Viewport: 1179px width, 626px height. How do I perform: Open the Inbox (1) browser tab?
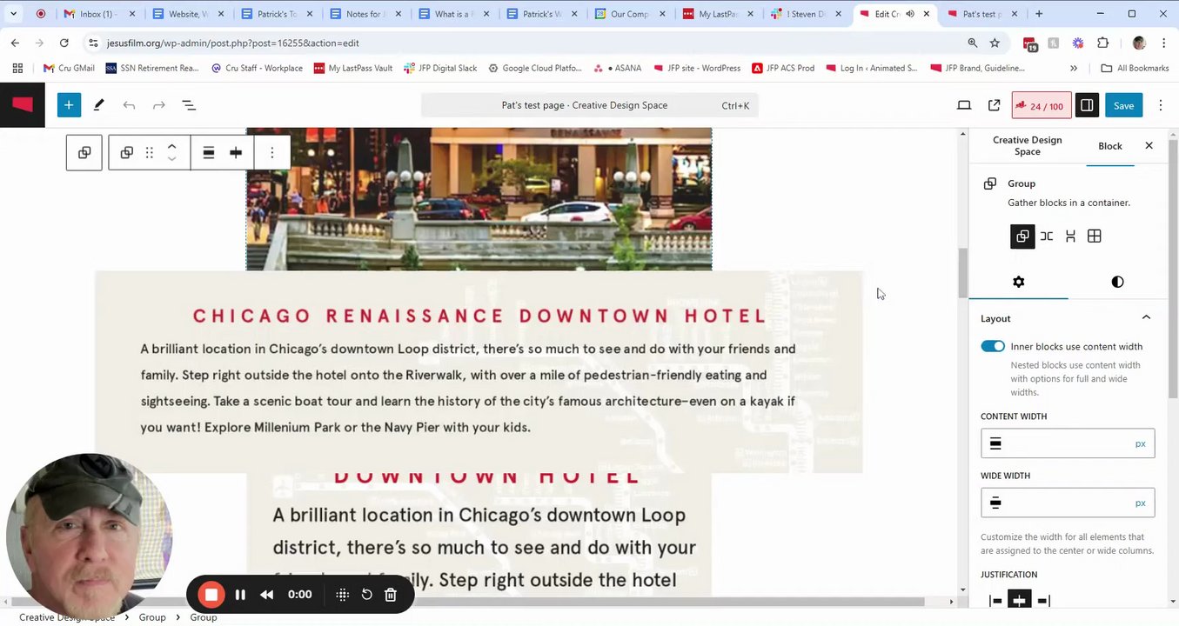click(x=96, y=14)
